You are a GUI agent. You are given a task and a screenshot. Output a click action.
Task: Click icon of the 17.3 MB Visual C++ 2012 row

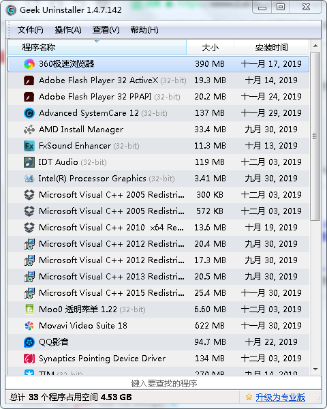[29, 260]
